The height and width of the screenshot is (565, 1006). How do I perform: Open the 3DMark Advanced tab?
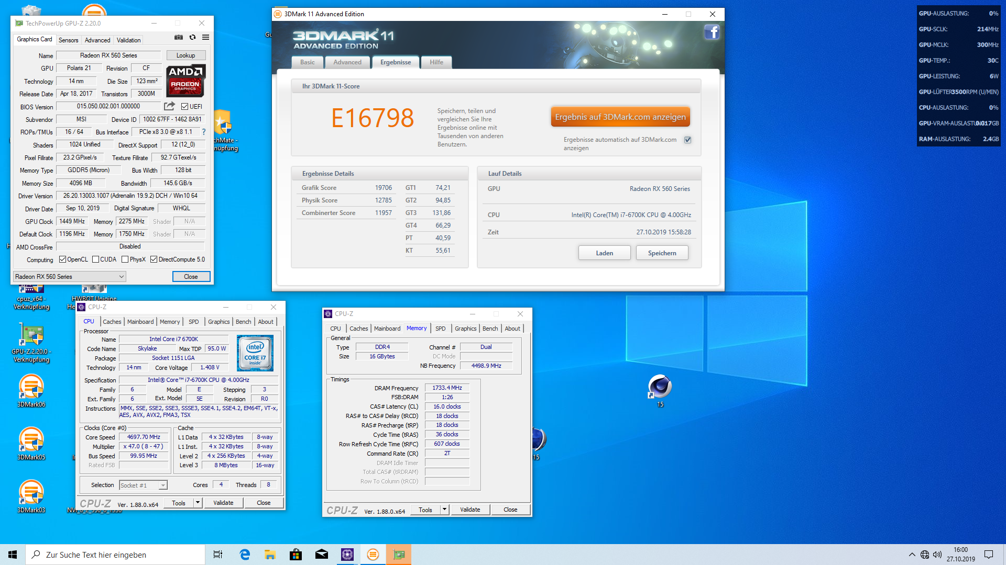coord(347,62)
